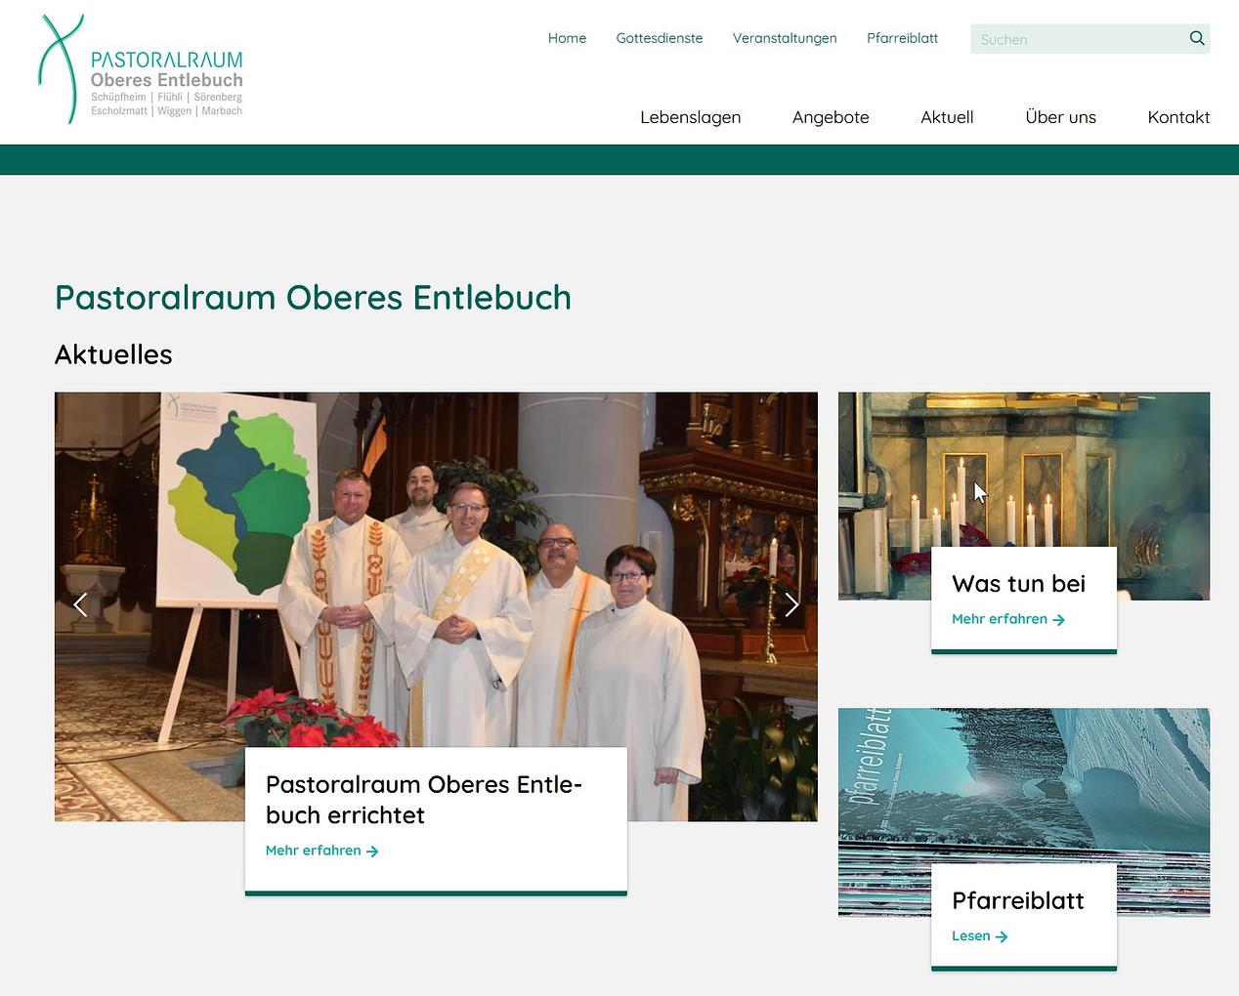1239x996 pixels.
Task: Click the search magnifier icon
Action: pos(1196,38)
